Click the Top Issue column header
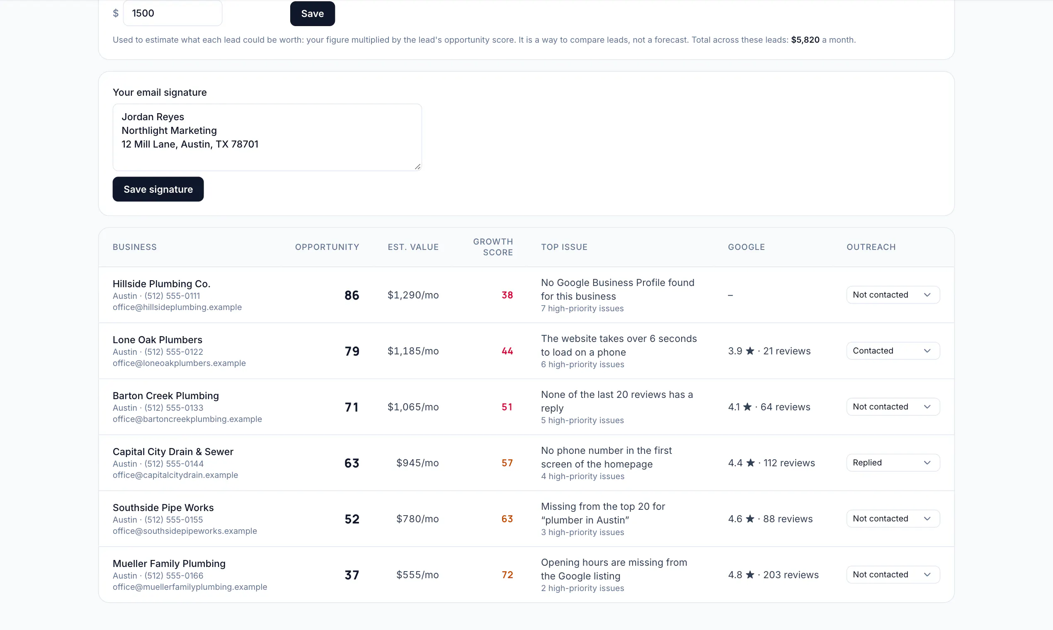 coord(564,247)
